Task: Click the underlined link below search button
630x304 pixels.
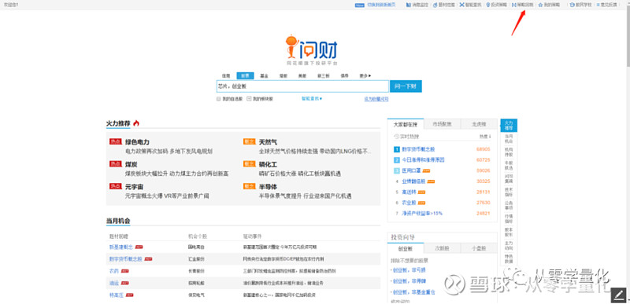Action: [376, 98]
